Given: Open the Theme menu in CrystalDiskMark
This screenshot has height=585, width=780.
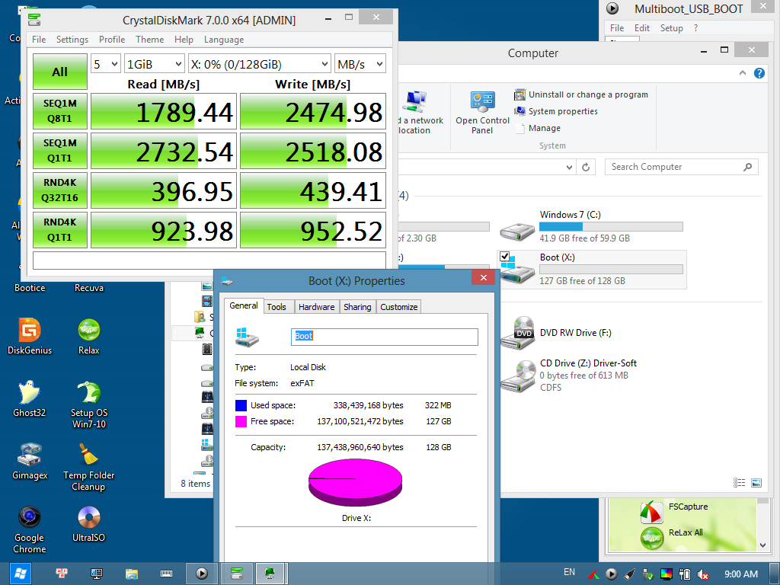Looking at the screenshot, I should click(x=150, y=40).
